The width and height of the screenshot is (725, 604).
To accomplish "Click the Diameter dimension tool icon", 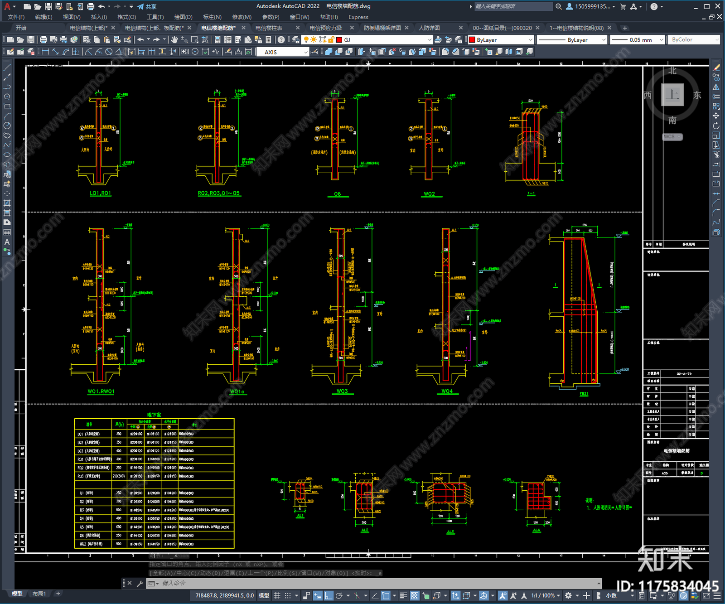I will coord(109,52).
